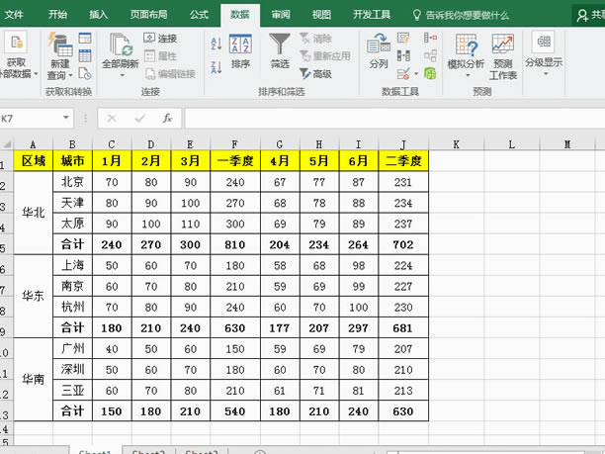Click the fx Insert Function icon
The width and height of the screenshot is (605, 454).
(x=167, y=118)
